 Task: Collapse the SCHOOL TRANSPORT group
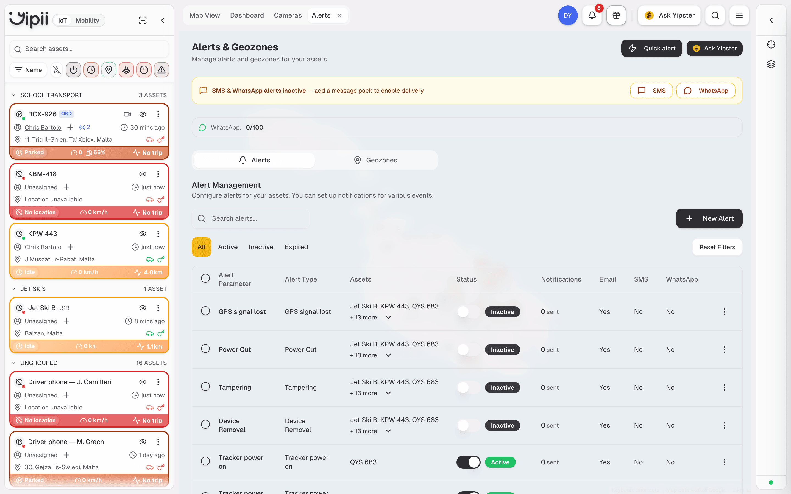(14, 95)
